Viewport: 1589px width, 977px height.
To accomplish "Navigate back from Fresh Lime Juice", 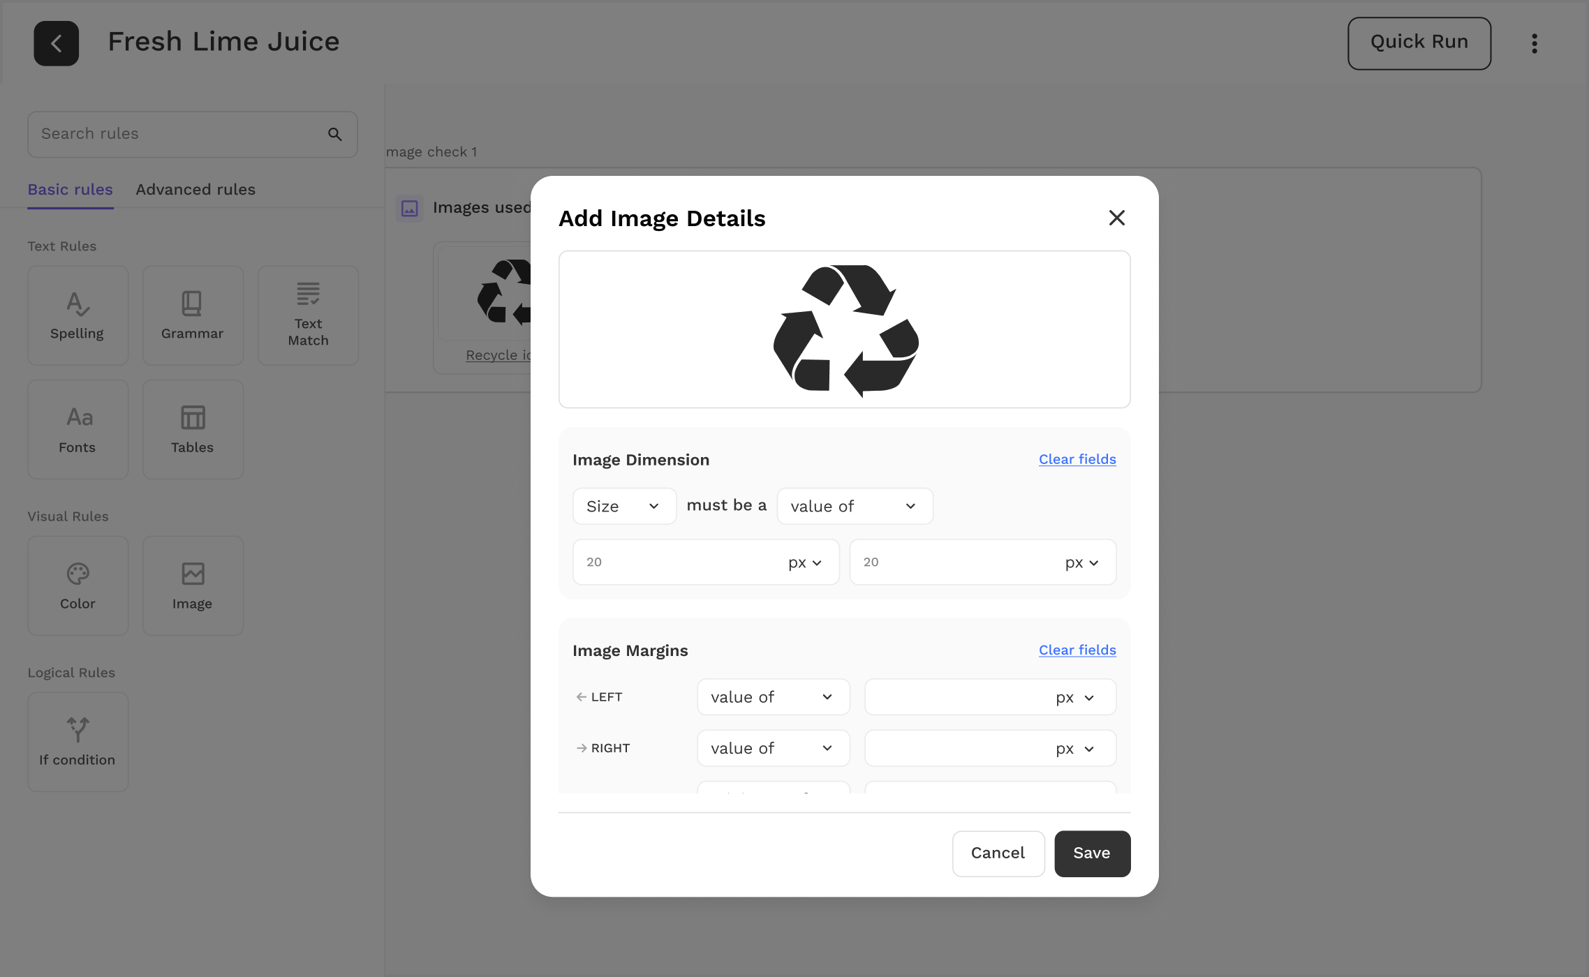I will [56, 43].
